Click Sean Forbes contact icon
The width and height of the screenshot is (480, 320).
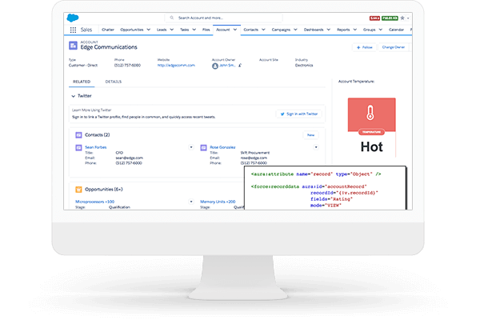coord(78,147)
